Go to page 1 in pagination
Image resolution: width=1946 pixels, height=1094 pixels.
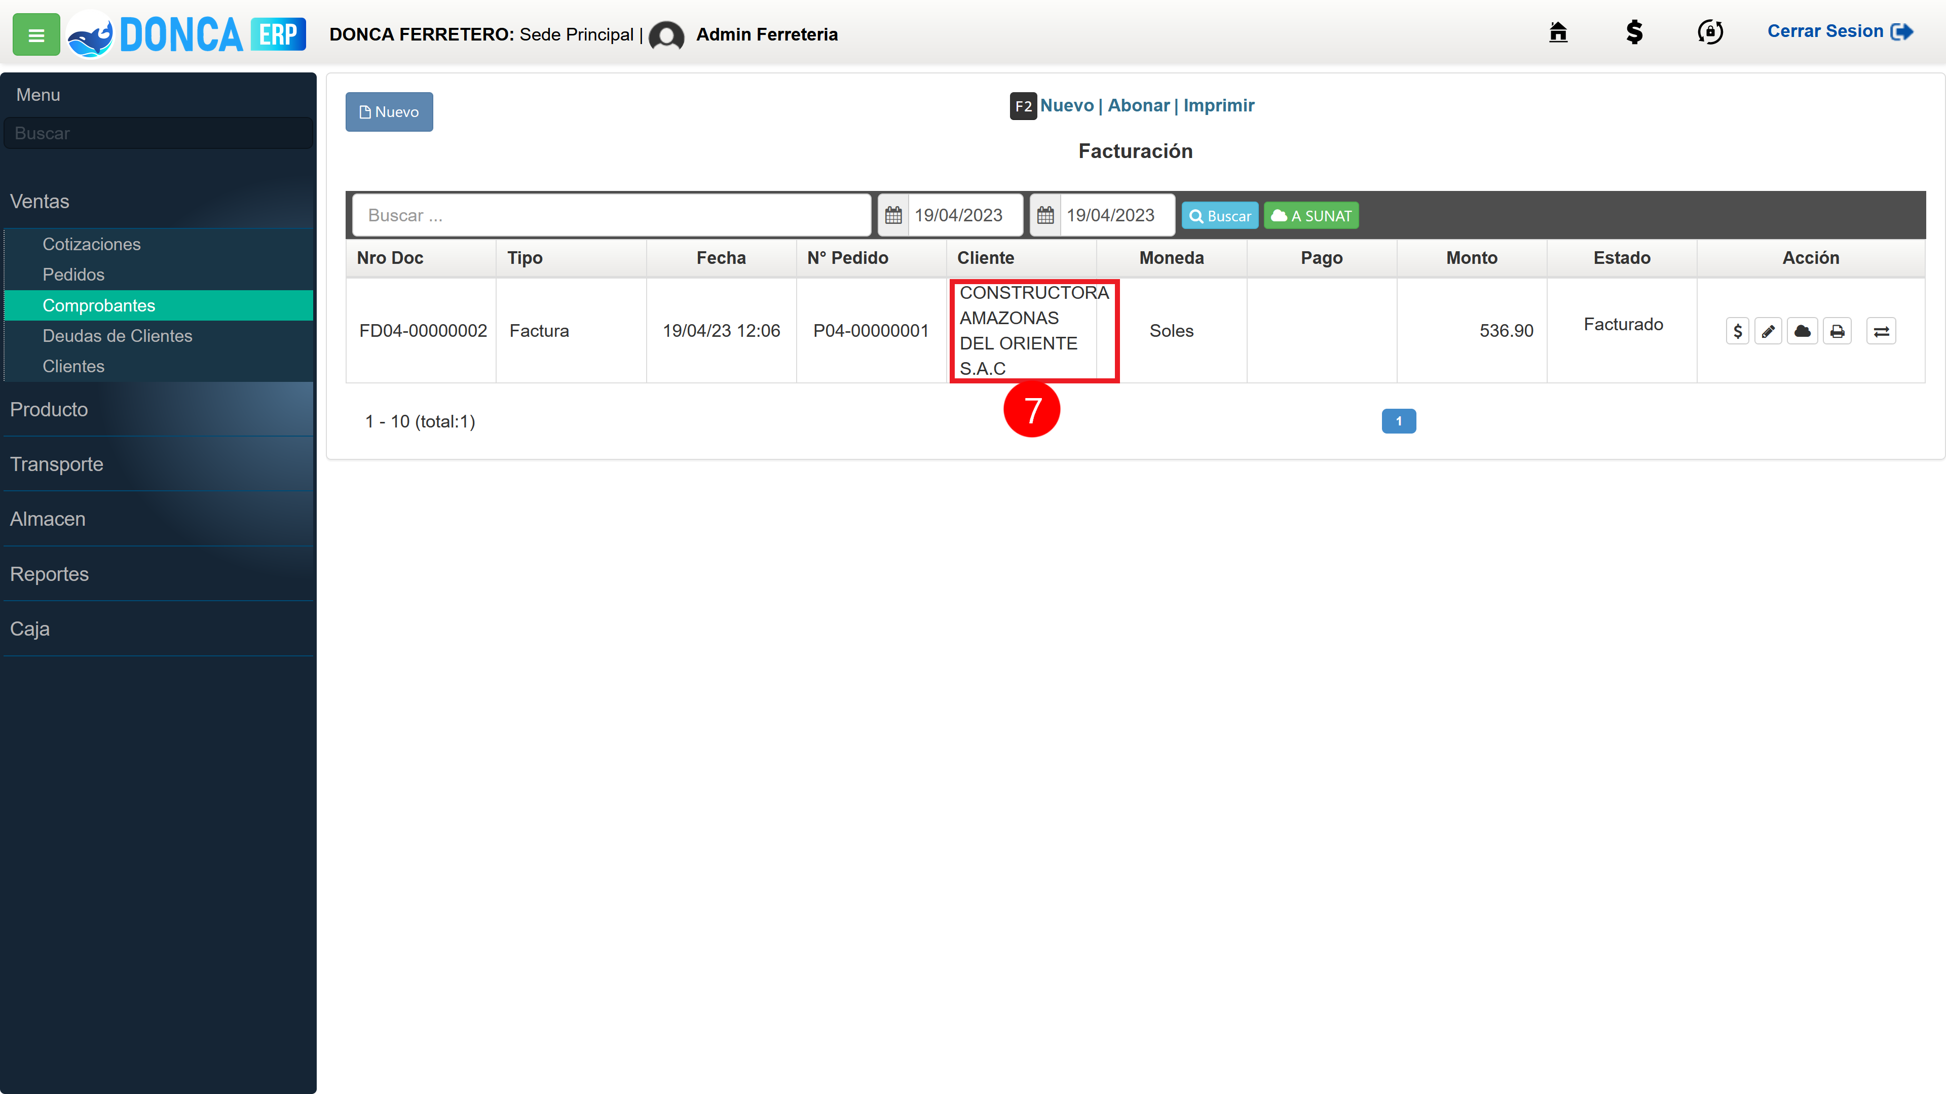[1399, 421]
